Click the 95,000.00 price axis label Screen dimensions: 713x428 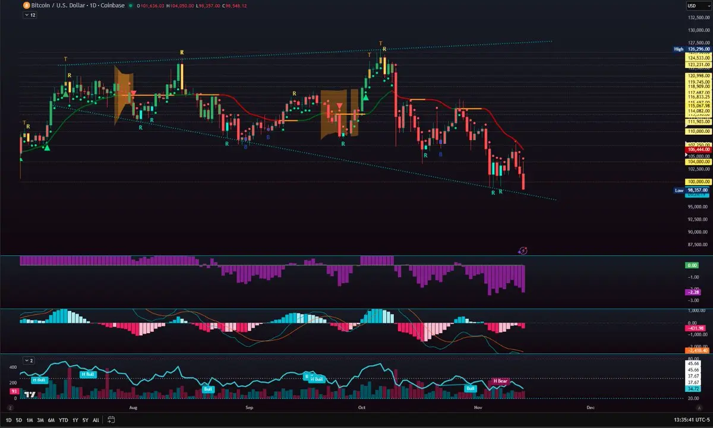point(699,207)
